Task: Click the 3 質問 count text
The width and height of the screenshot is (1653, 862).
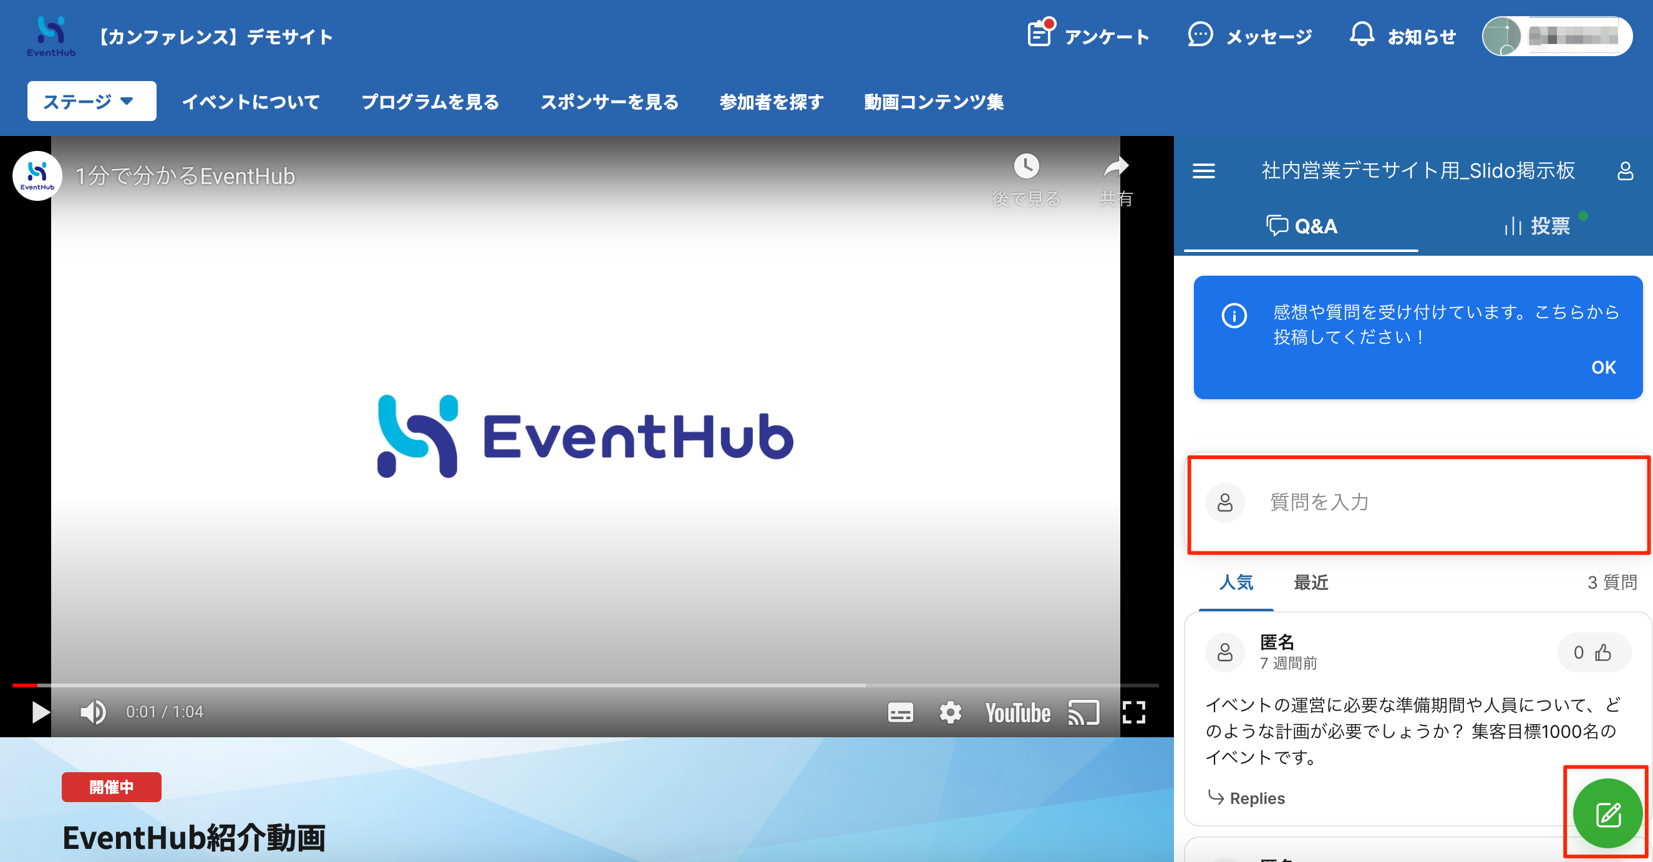Action: 1612,582
